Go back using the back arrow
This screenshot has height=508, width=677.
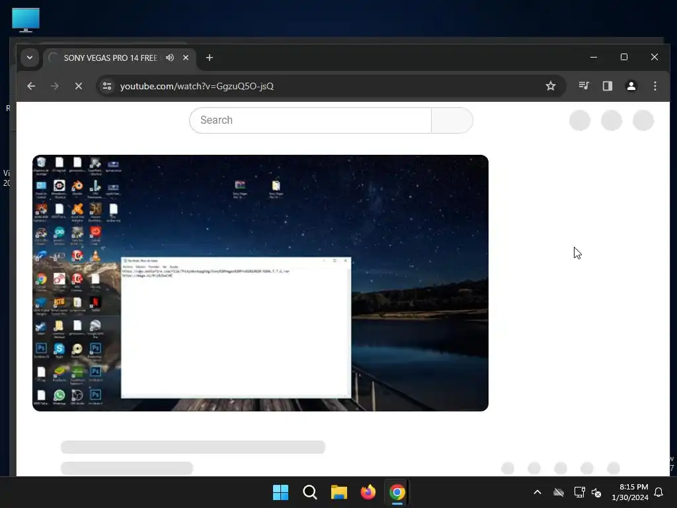[31, 86]
